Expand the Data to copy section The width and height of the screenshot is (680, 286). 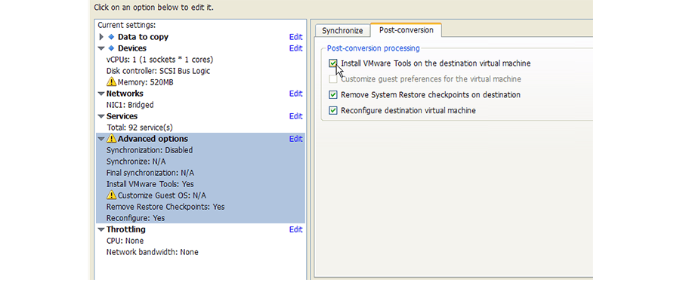pos(101,37)
